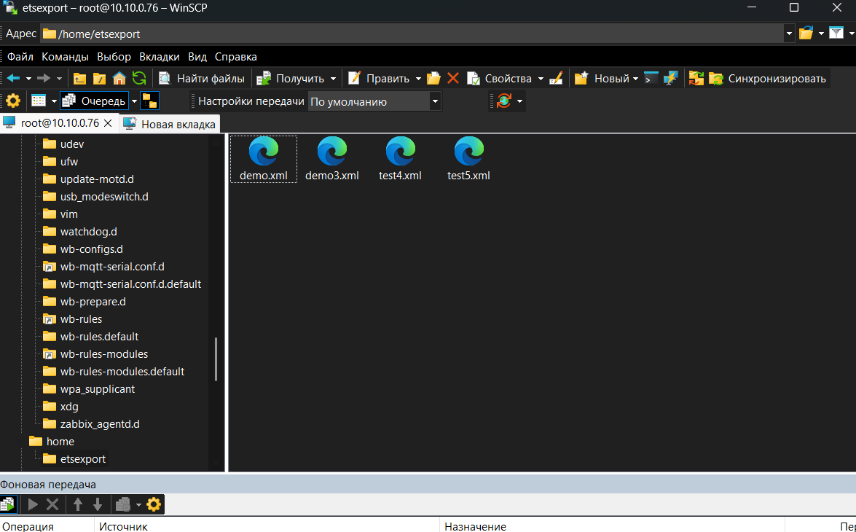Open the console terminal icon

pyautogui.click(x=651, y=79)
